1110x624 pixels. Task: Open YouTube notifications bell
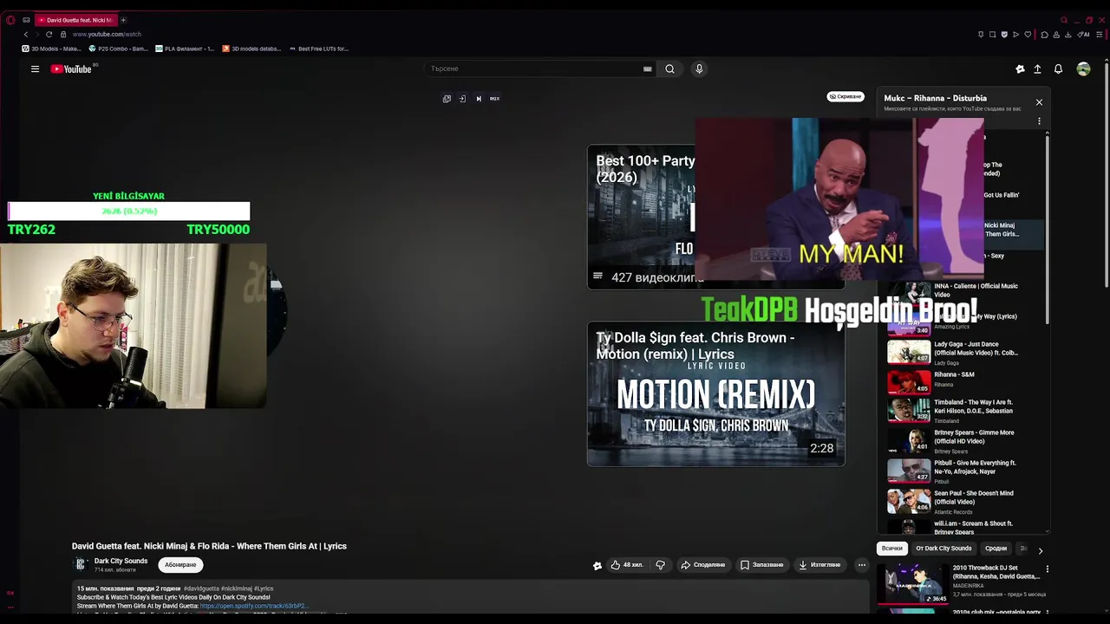[1058, 69]
